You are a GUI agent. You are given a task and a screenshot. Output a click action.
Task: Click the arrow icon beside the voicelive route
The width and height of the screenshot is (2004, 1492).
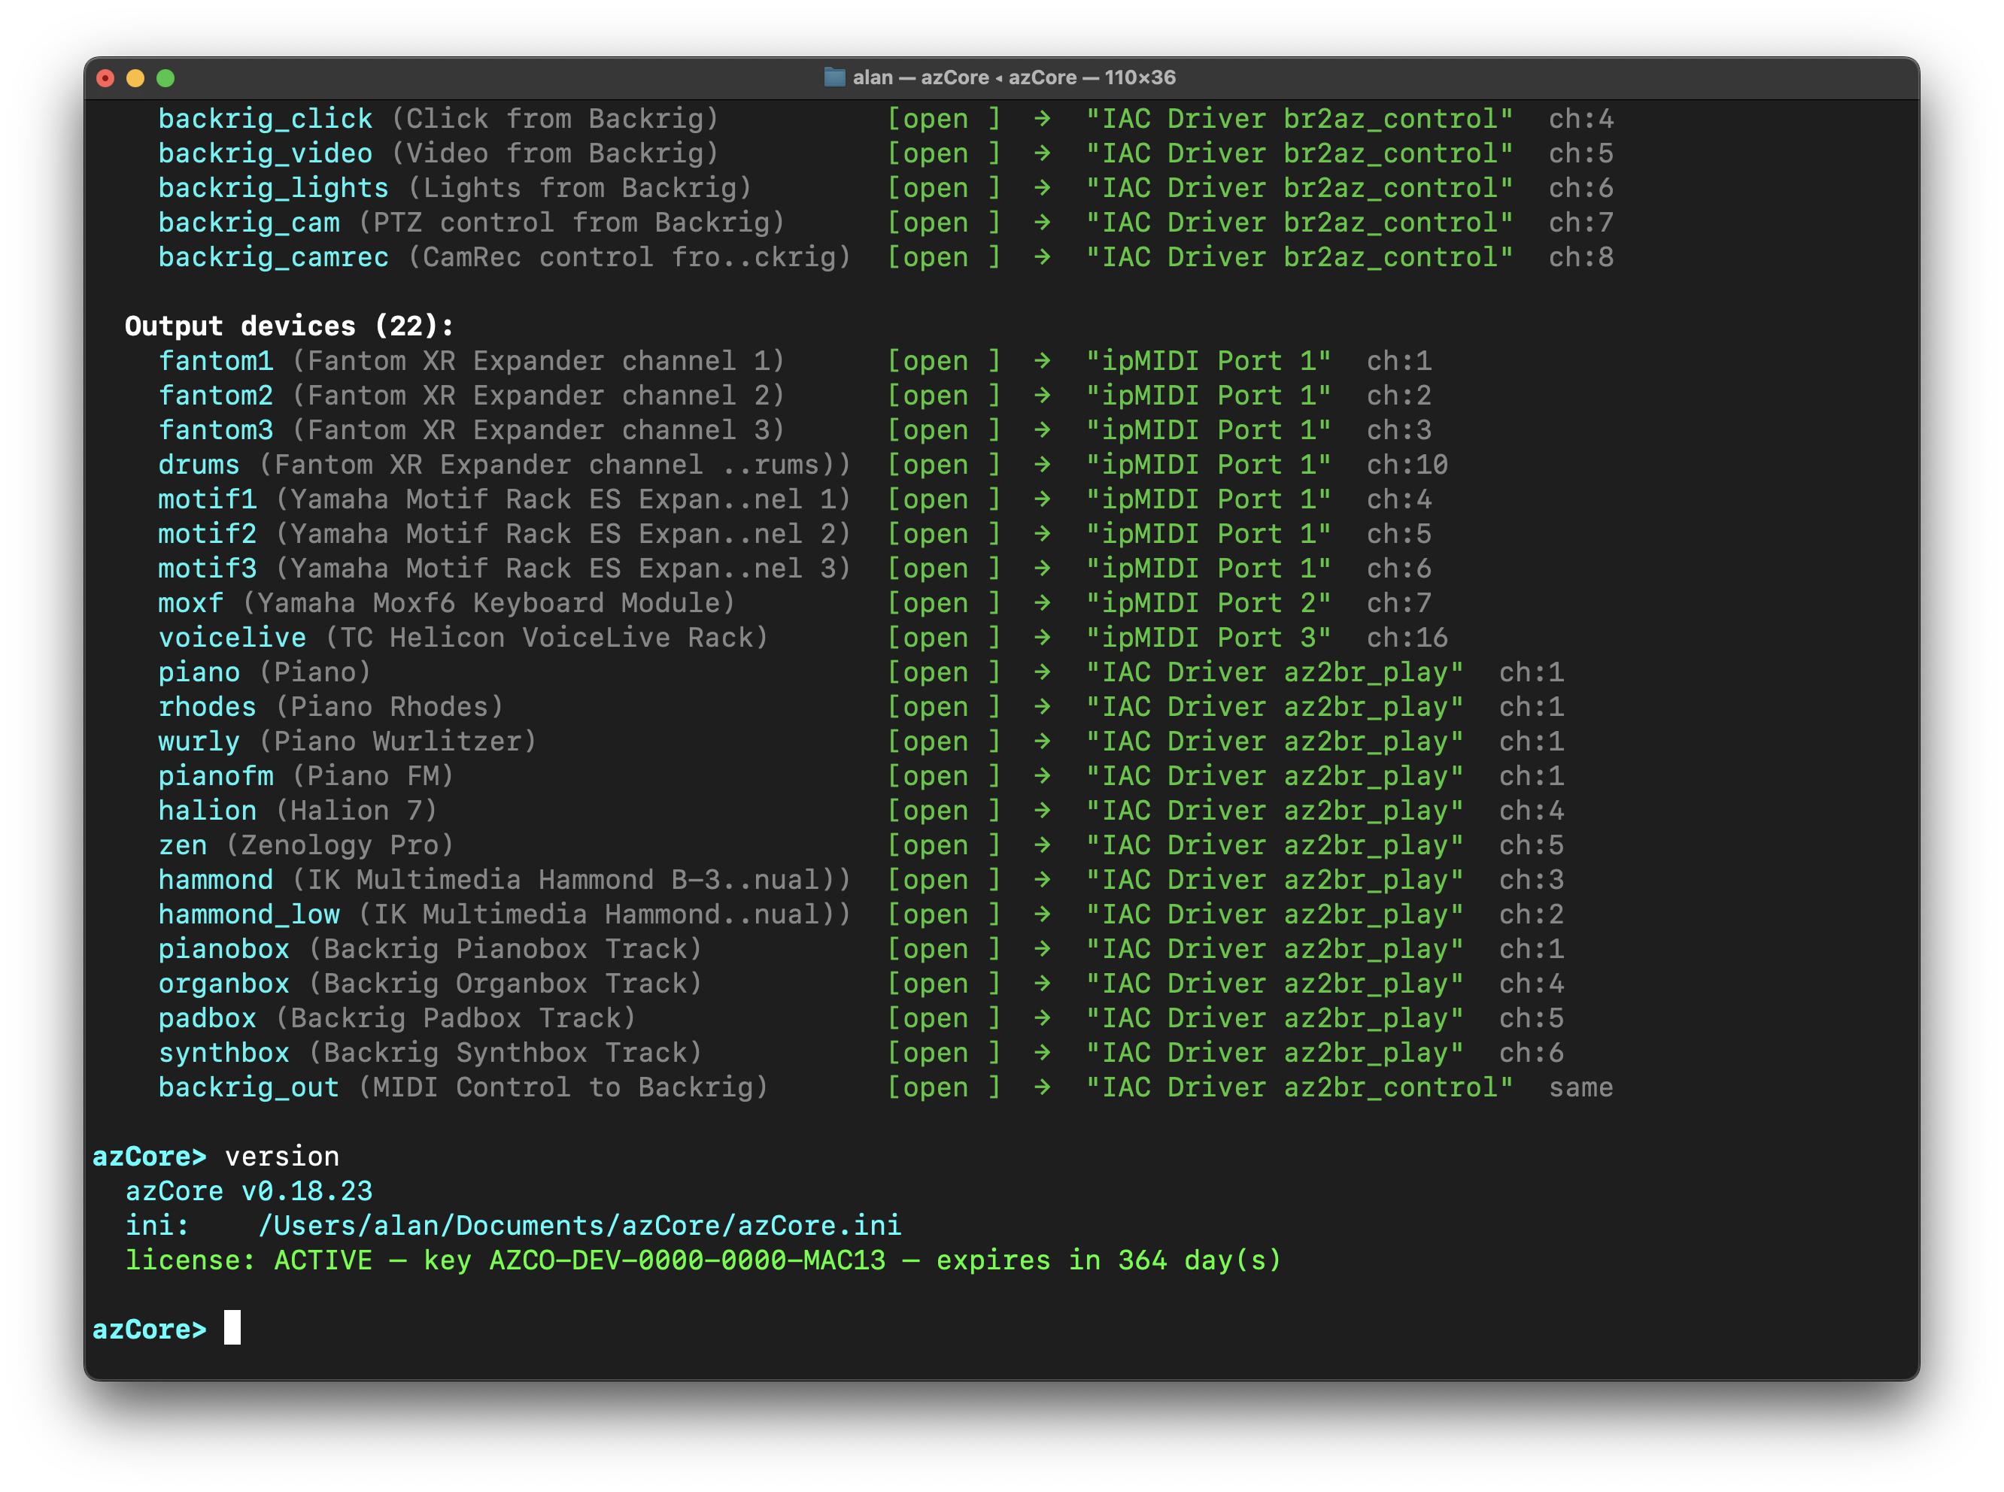tap(1043, 637)
